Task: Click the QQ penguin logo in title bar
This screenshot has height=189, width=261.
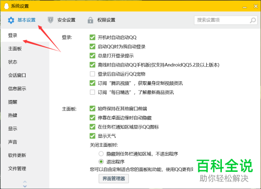Action: click(6, 6)
